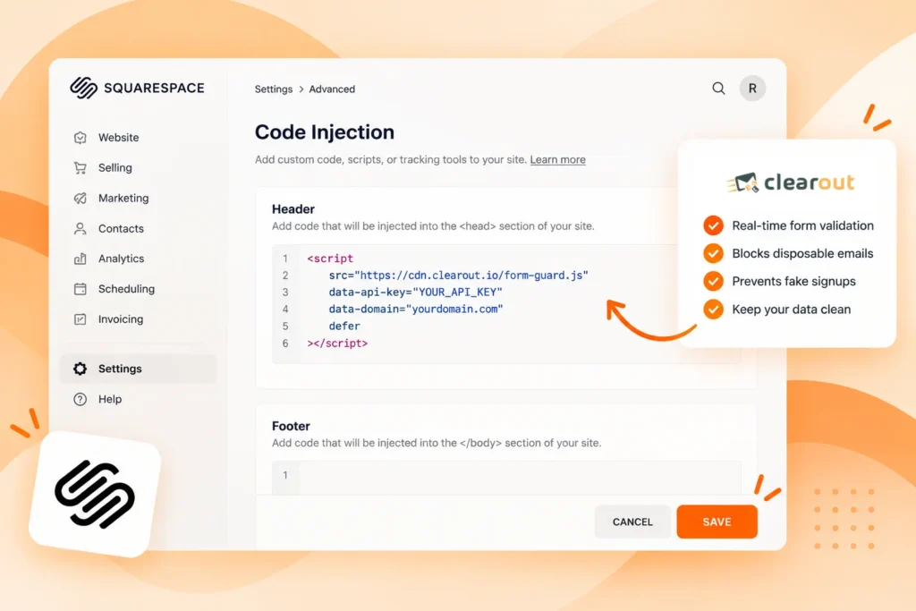Click the Contacts person icon

pyautogui.click(x=80, y=228)
